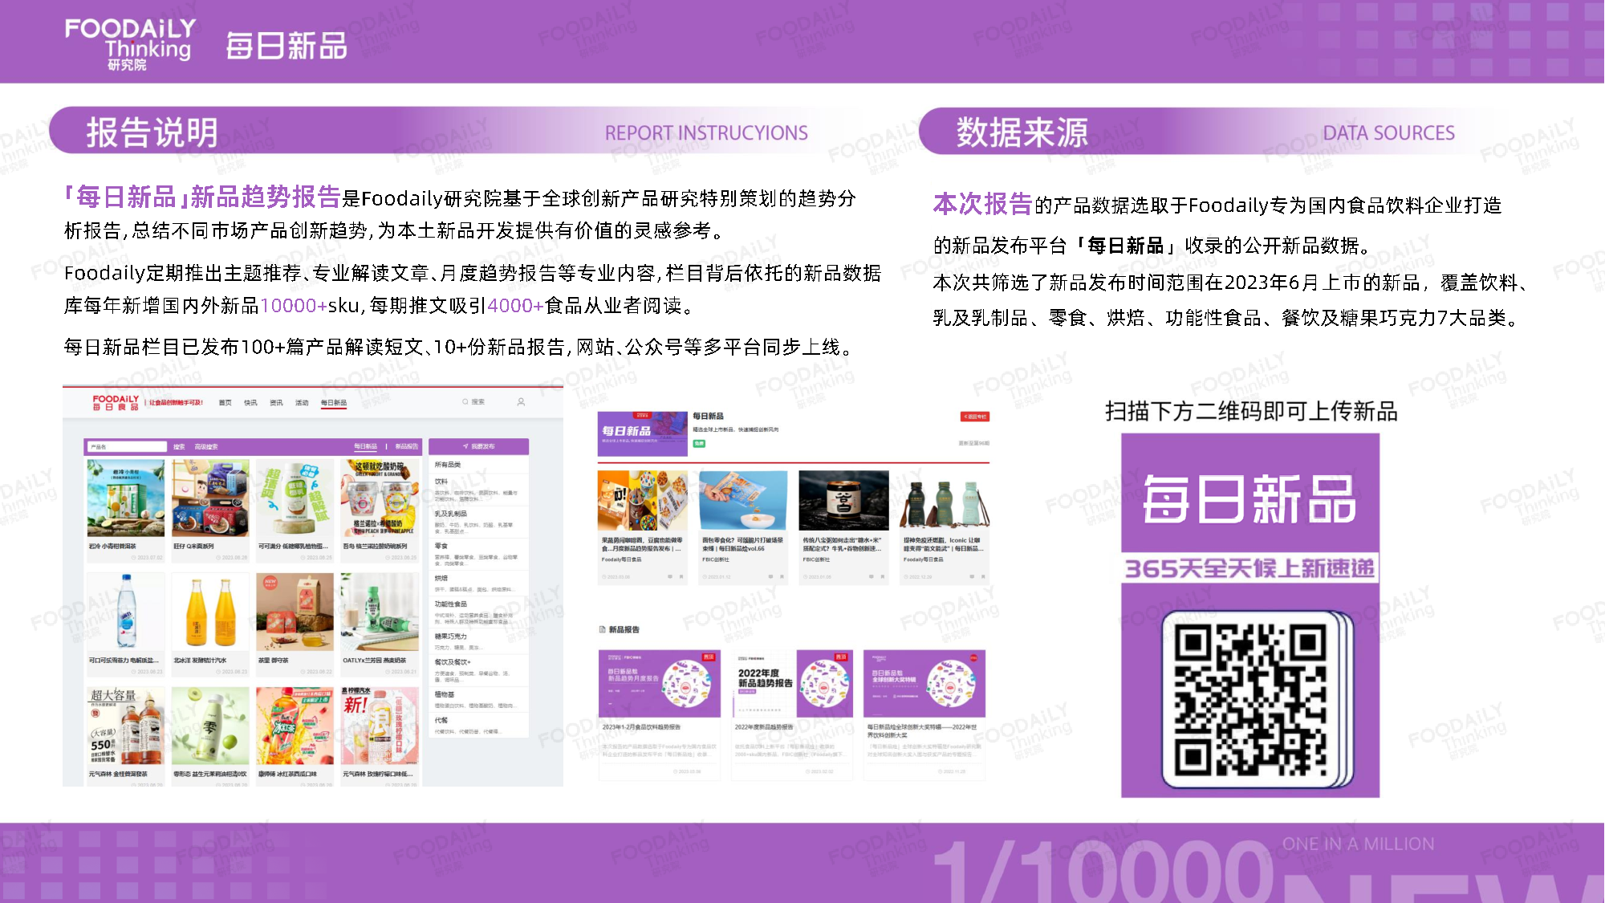
Task: Click bookmark icon on 果蔬勇闯咖啡圈 article card
Action: pyautogui.click(x=681, y=577)
